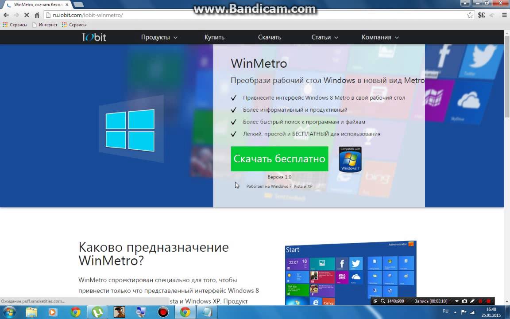Open the Bandicam overlay dropdown arrow
Viewport: 510px width, 319px height.
click(457, 301)
